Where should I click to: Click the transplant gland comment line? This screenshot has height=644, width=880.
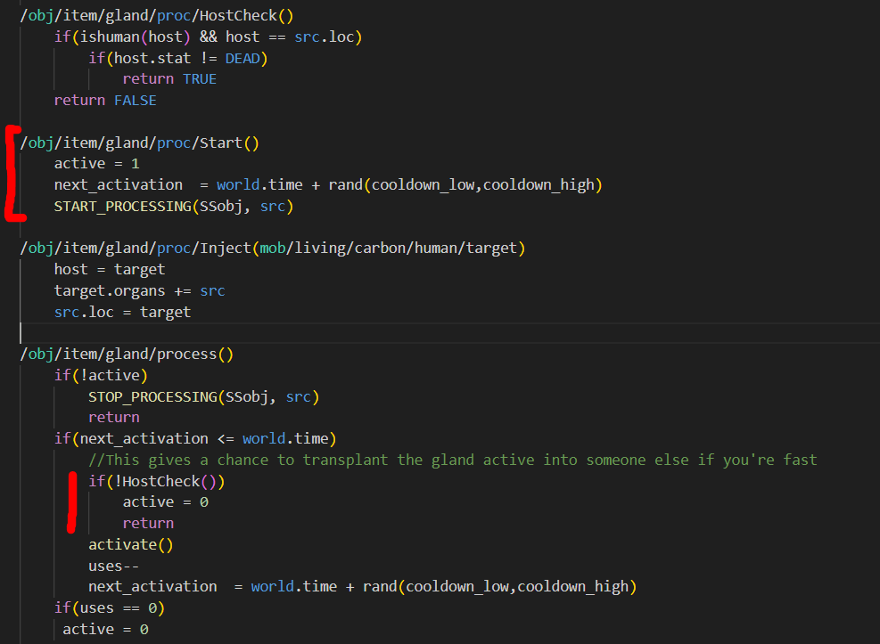[452, 461]
